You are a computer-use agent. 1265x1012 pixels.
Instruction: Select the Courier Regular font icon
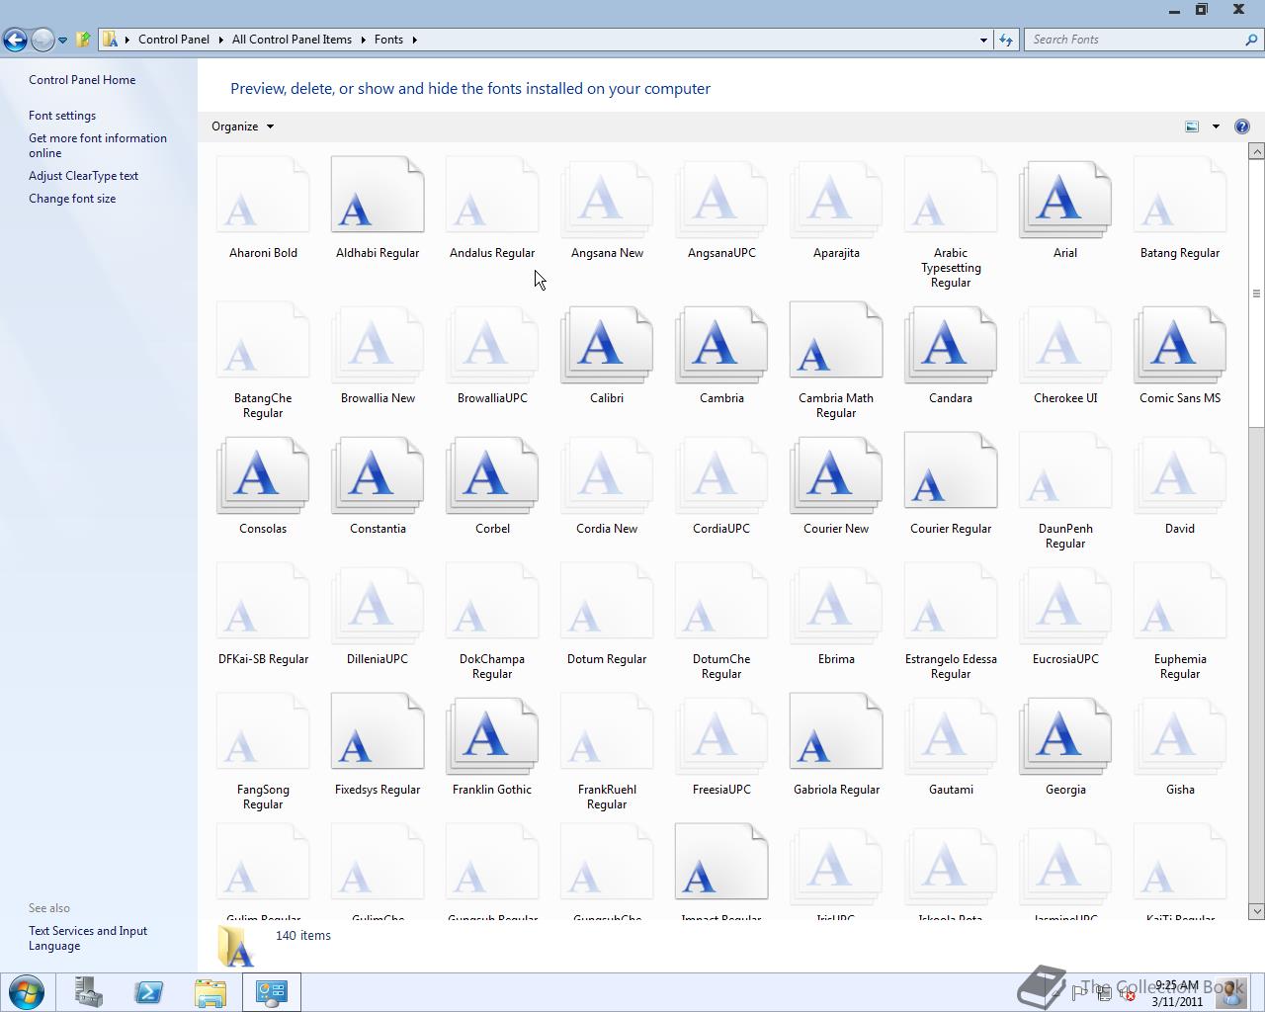click(x=951, y=472)
